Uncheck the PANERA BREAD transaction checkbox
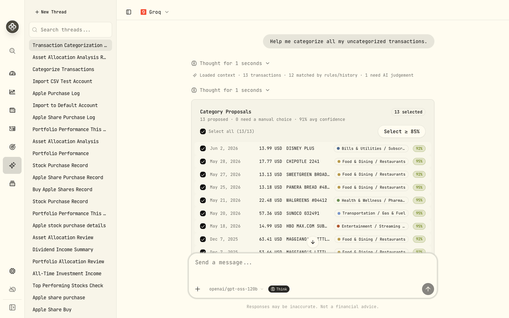Viewport: 509px width, 318px height. [203, 187]
